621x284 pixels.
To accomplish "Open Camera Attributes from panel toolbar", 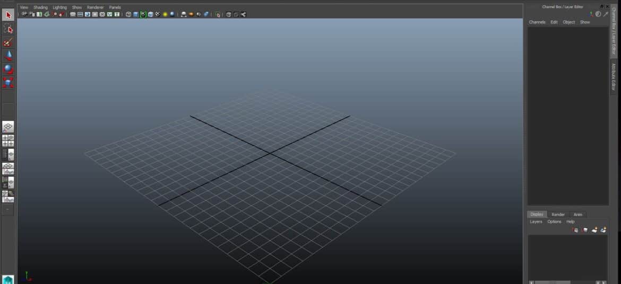I will point(32,14).
